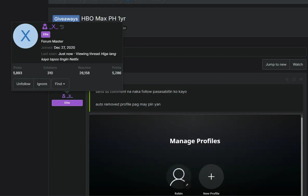308x196 pixels.
Task: Click the #1 post number link
Action: coord(301,79)
